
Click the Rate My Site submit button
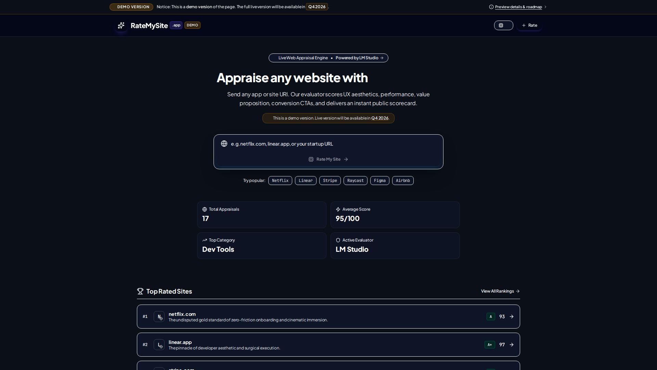pyautogui.click(x=328, y=159)
